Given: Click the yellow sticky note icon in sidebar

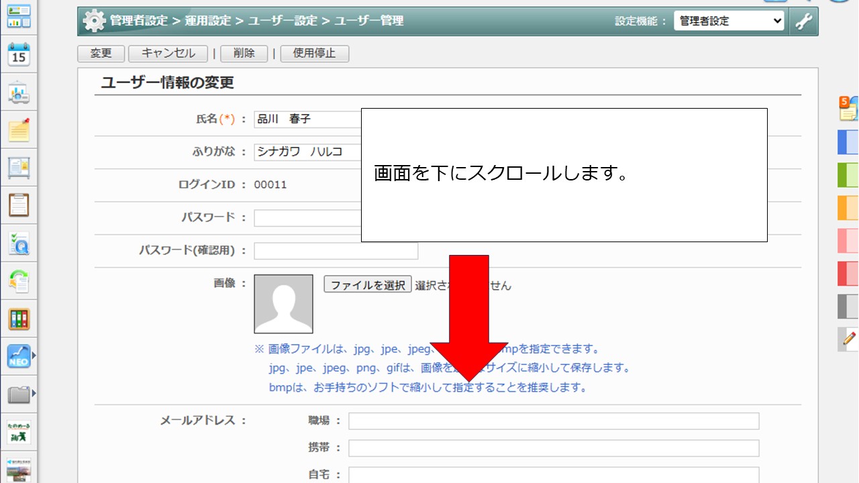Looking at the screenshot, I should pyautogui.click(x=19, y=130).
